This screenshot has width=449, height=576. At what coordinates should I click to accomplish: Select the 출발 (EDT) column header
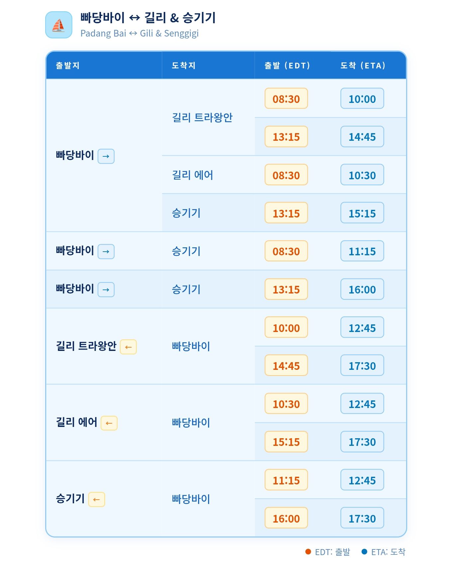(x=287, y=65)
